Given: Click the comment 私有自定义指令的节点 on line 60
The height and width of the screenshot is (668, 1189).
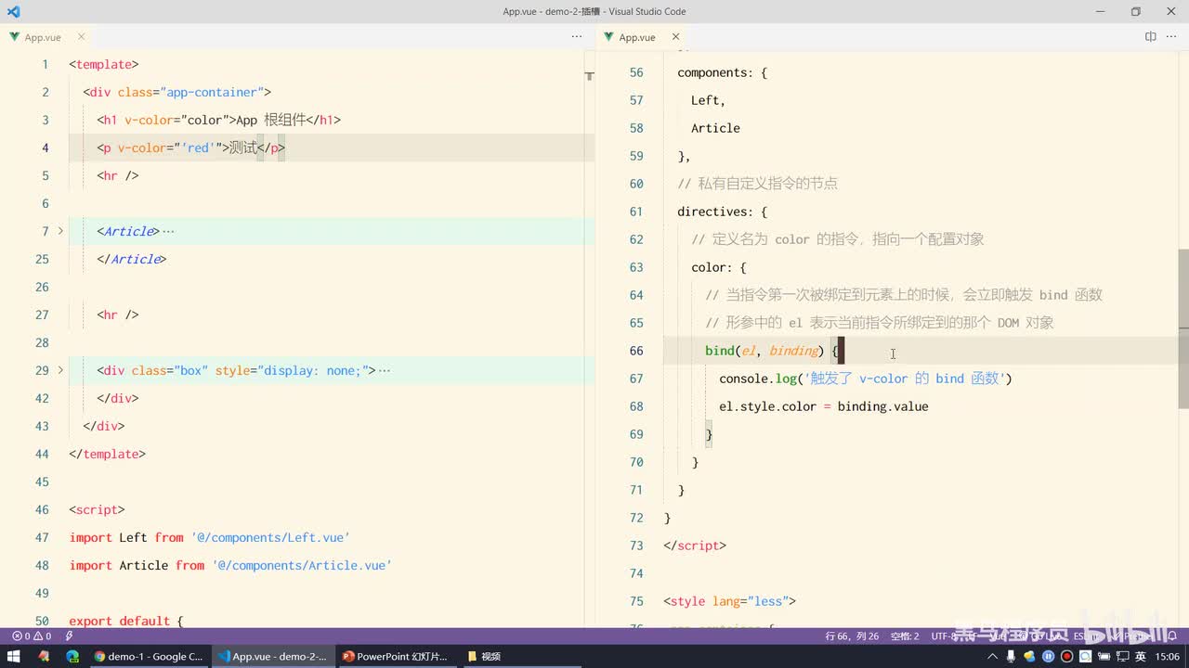Looking at the screenshot, I should click(757, 184).
